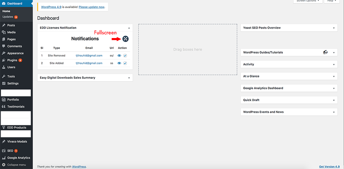Screen dimensions: 344x169
Task: Expand the Yoast SEO Posts Overview box
Action: 334,28
